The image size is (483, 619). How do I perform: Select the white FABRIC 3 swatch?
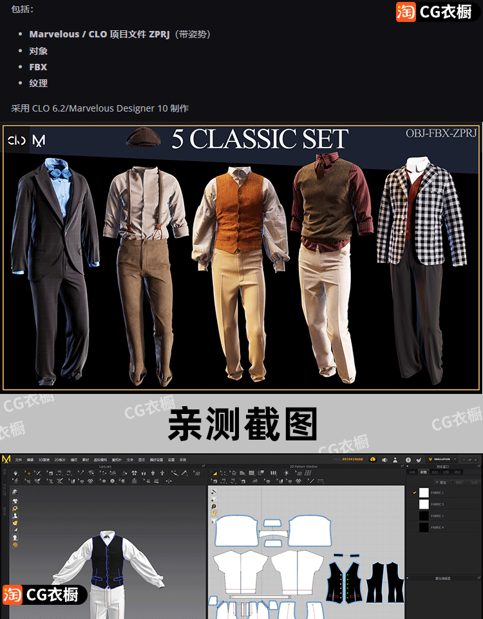[424, 504]
